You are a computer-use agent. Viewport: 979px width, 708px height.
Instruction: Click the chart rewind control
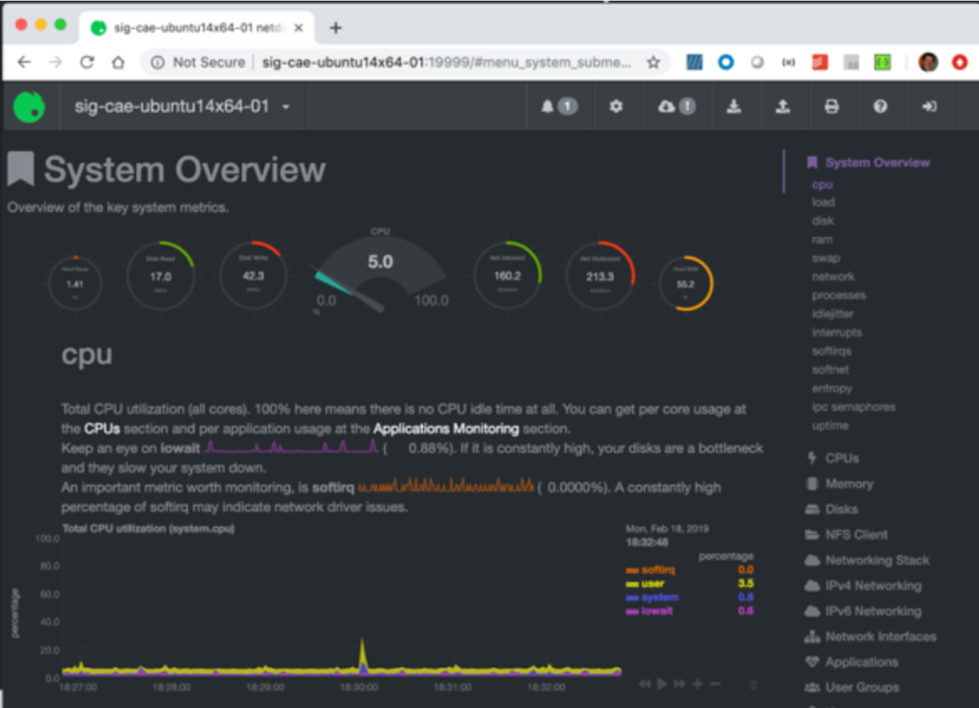[645, 684]
